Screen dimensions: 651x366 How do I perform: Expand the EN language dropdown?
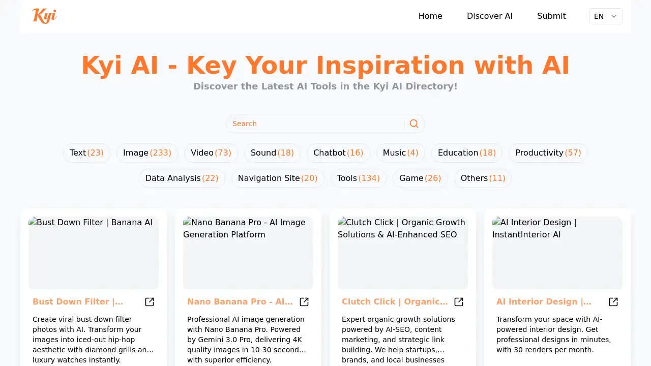coord(605,16)
